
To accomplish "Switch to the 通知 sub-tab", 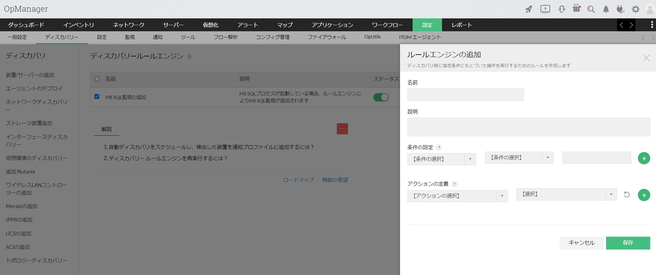I will pos(158,37).
